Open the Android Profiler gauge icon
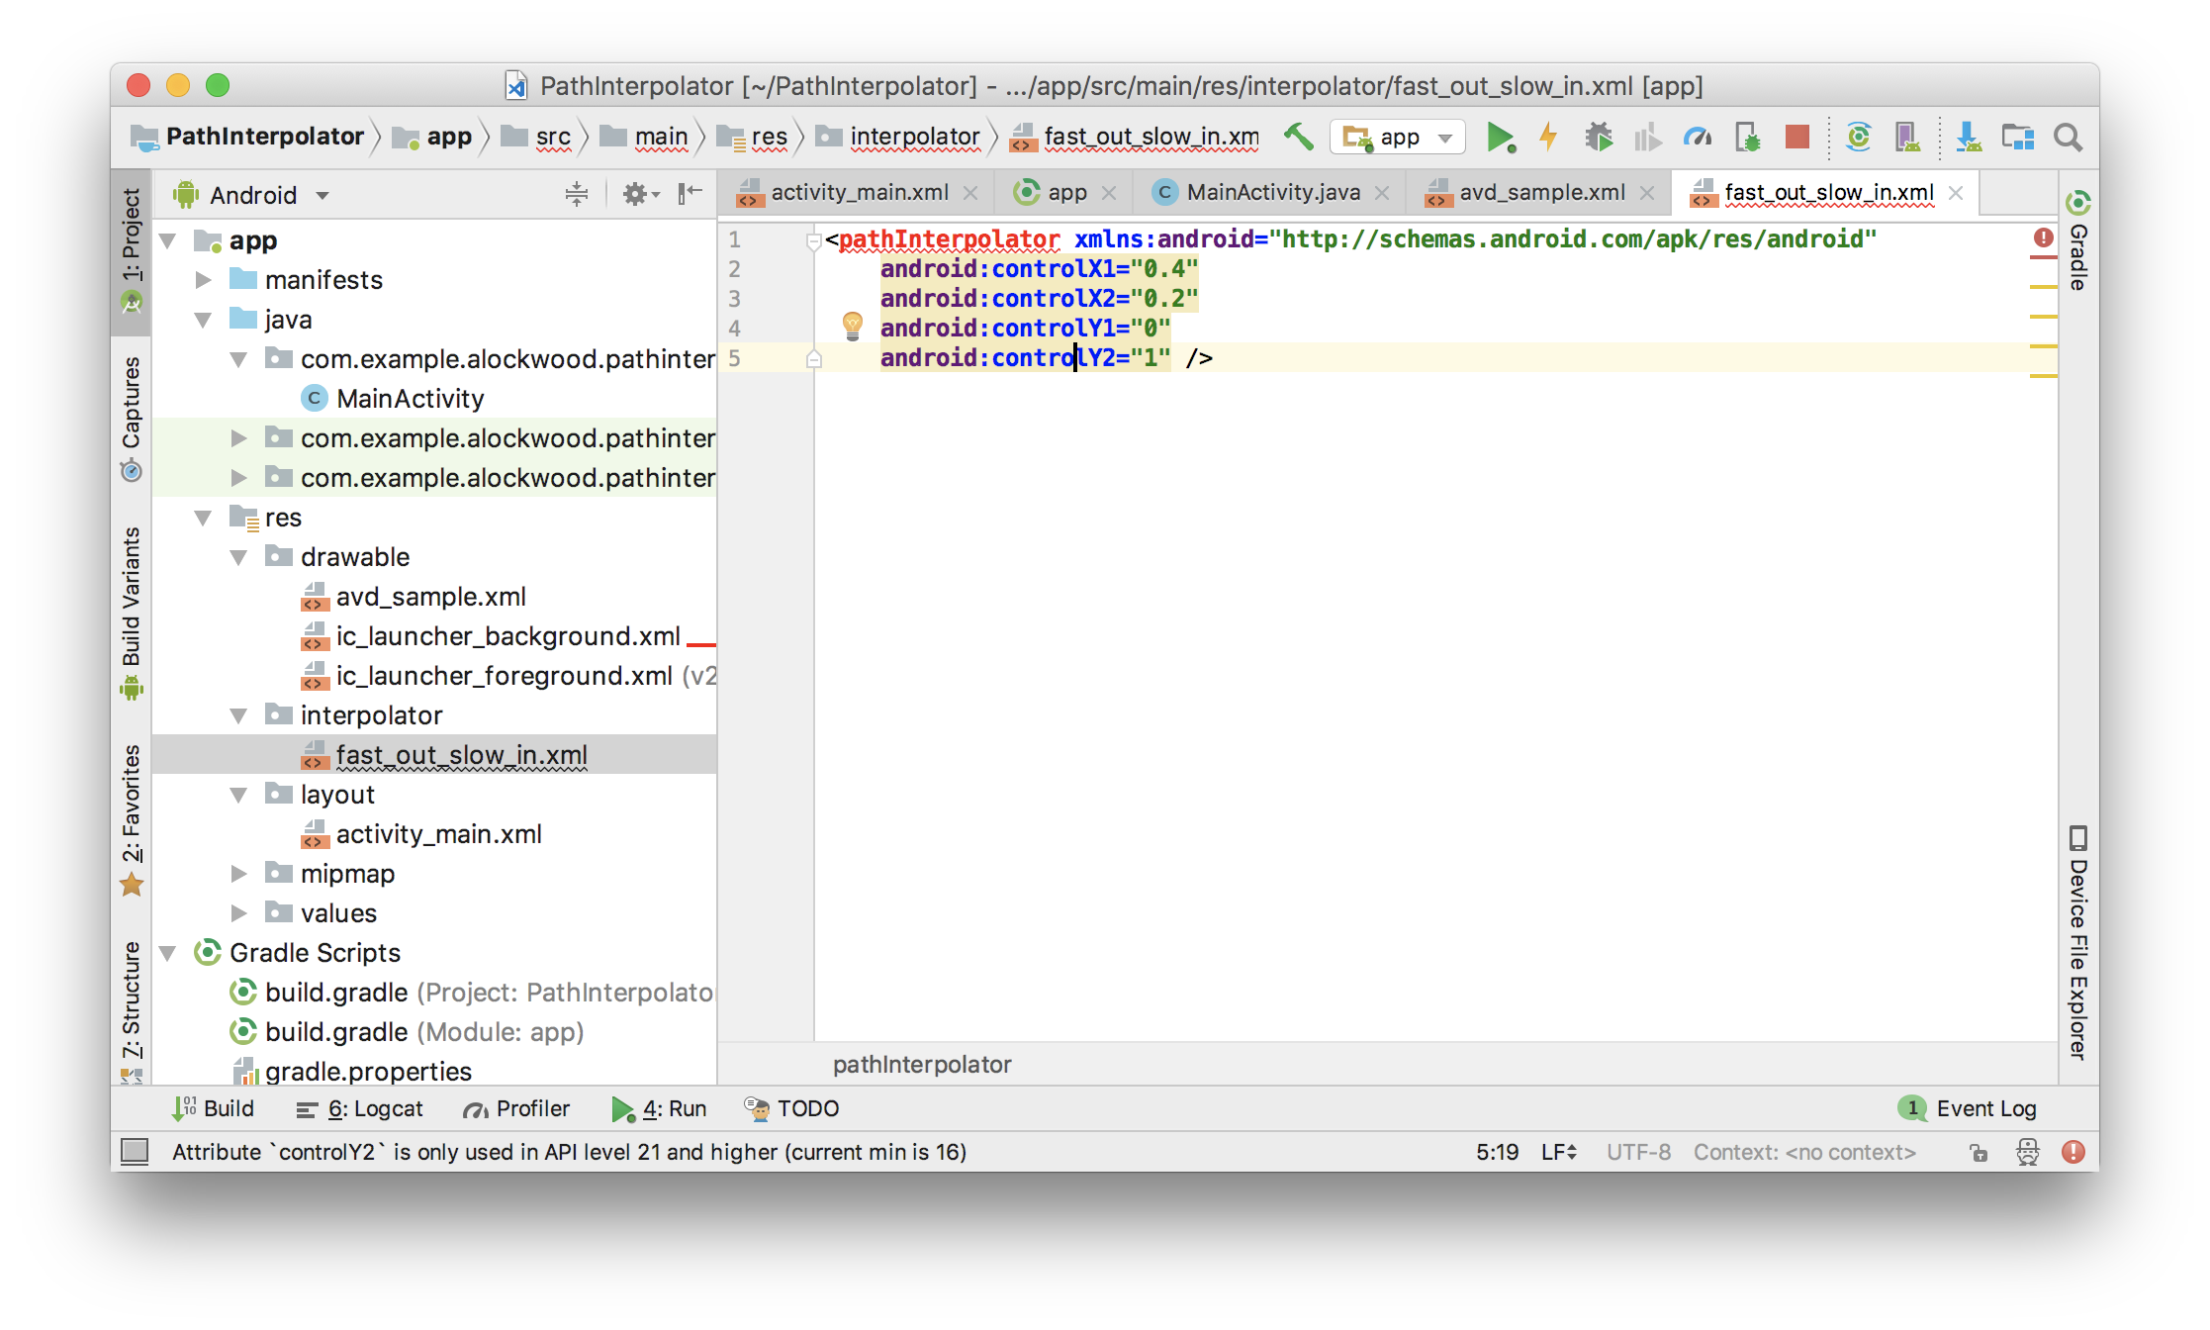 pyautogui.click(x=1698, y=137)
